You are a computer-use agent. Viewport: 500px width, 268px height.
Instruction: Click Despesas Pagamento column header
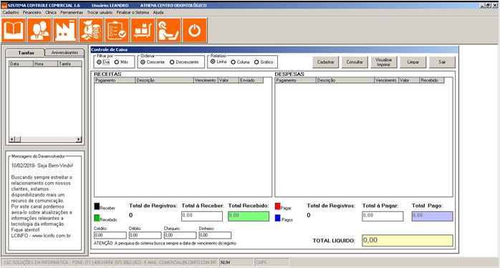[x=295, y=80]
